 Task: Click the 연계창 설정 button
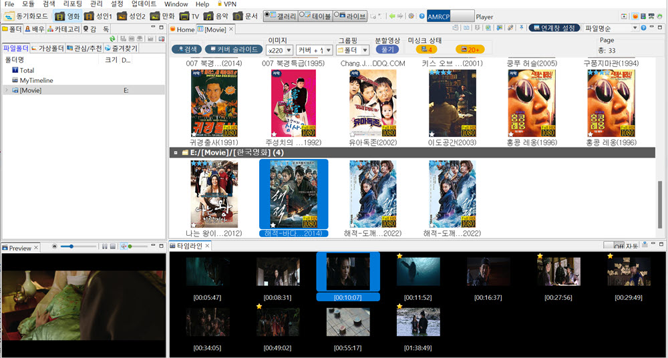554,28
